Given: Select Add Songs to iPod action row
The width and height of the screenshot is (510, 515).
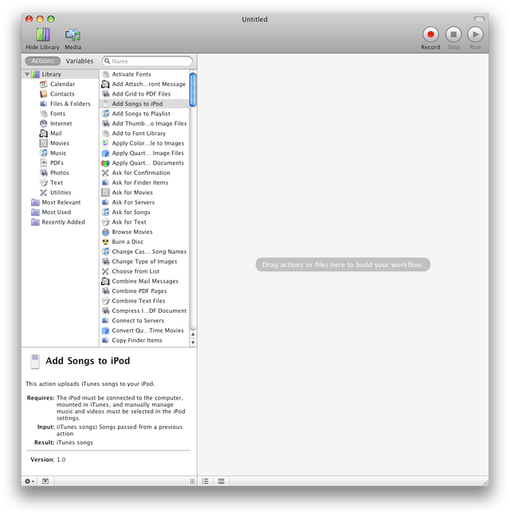Looking at the screenshot, I should [x=144, y=103].
